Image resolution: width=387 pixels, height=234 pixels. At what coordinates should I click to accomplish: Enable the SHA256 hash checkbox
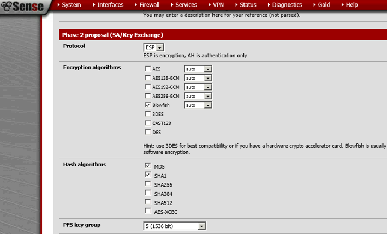coord(147,184)
